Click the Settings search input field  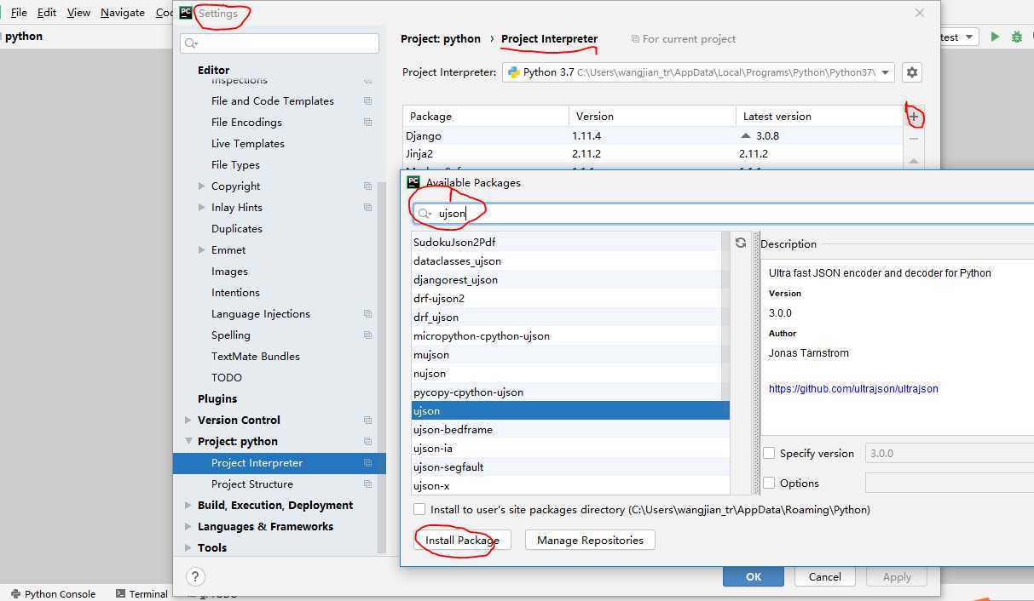(280, 43)
